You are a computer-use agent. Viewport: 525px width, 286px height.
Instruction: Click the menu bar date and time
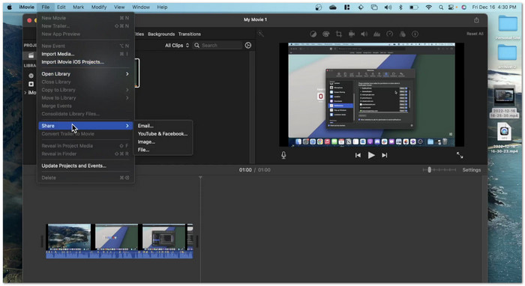click(493, 7)
